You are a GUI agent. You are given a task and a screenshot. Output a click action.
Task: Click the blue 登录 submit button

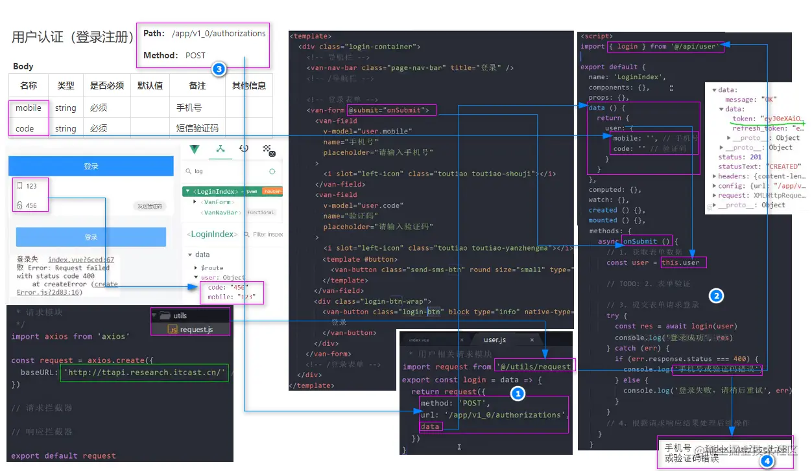click(91, 237)
